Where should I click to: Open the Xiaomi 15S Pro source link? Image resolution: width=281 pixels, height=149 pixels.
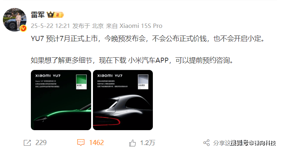141,26
